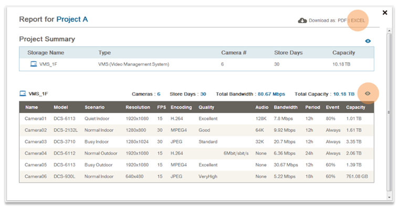Click the Capacity column header in camera table
The image size is (399, 208).
click(x=355, y=107)
